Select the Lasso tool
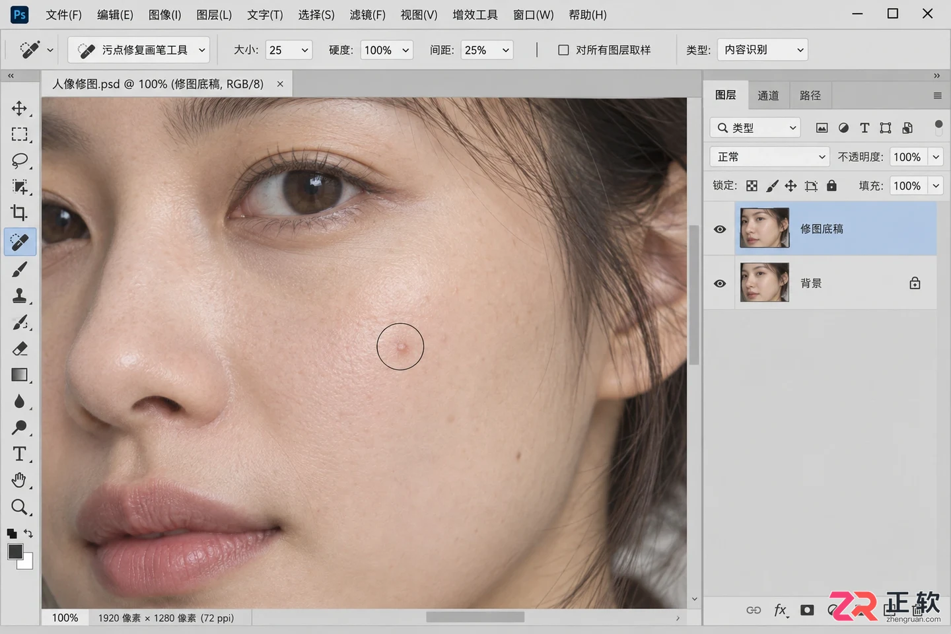Screen dimensions: 951x634 point(20,160)
